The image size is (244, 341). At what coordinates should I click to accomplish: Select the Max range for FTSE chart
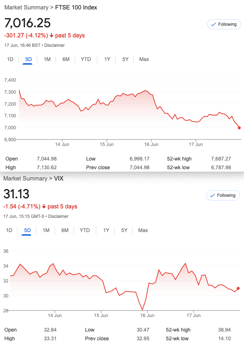tap(144, 59)
